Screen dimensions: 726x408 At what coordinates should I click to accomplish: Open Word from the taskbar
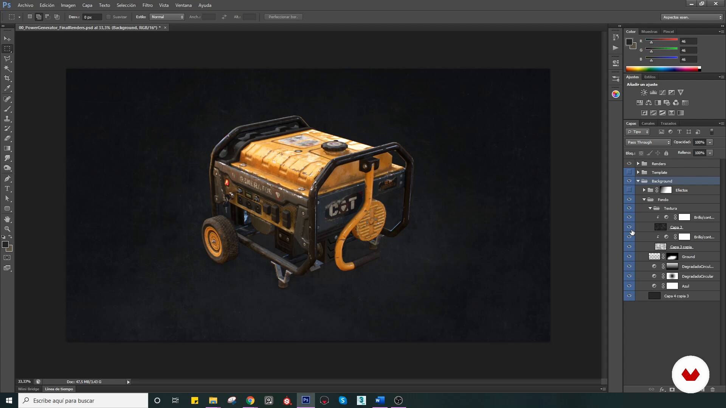click(x=380, y=400)
